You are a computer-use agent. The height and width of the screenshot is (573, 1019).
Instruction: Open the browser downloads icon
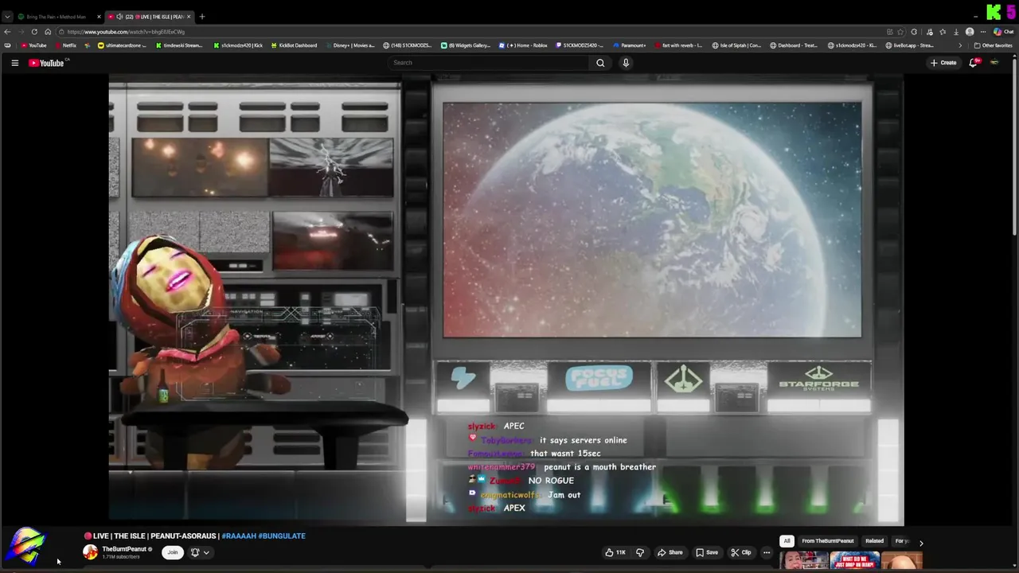click(956, 32)
